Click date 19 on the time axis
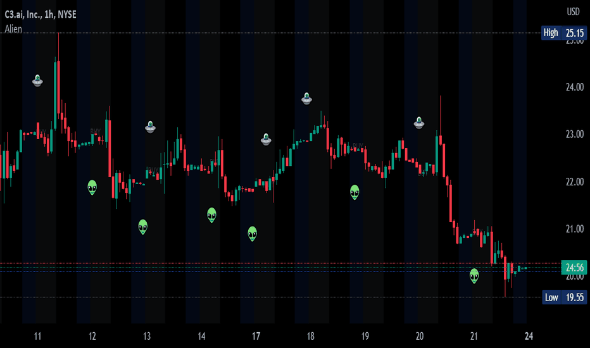590x348 pixels. (365, 336)
